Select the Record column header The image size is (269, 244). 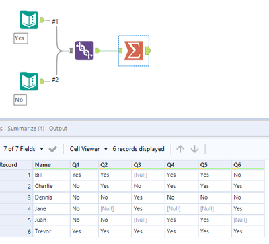pyautogui.click(x=16, y=165)
